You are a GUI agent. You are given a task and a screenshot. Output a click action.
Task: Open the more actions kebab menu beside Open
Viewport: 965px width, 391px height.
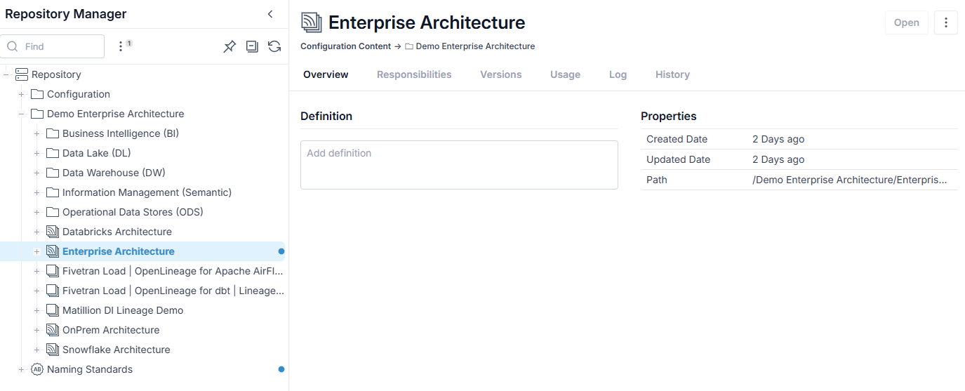pos(946,22)
